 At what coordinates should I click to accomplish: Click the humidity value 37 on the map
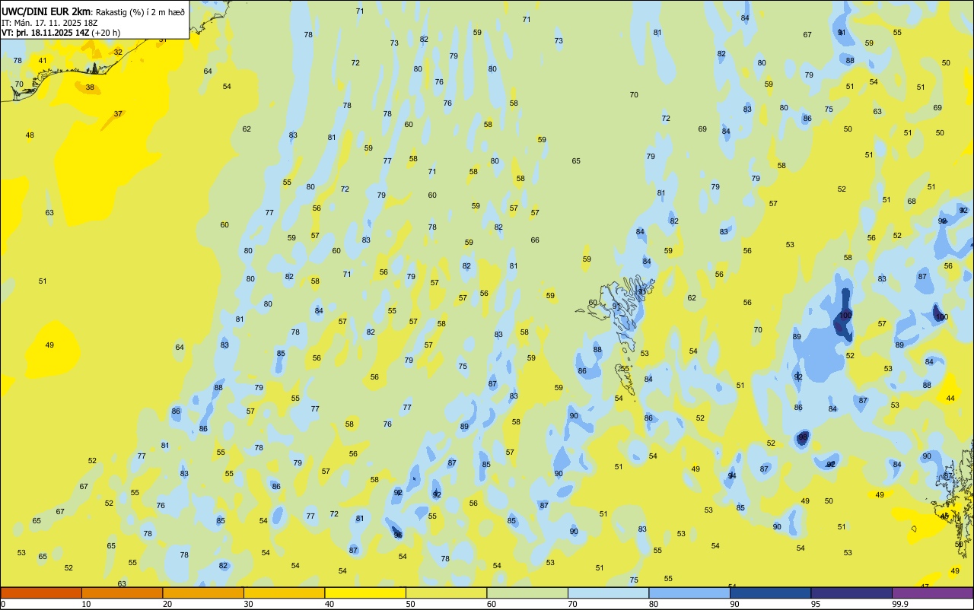[x=118, y=113]
